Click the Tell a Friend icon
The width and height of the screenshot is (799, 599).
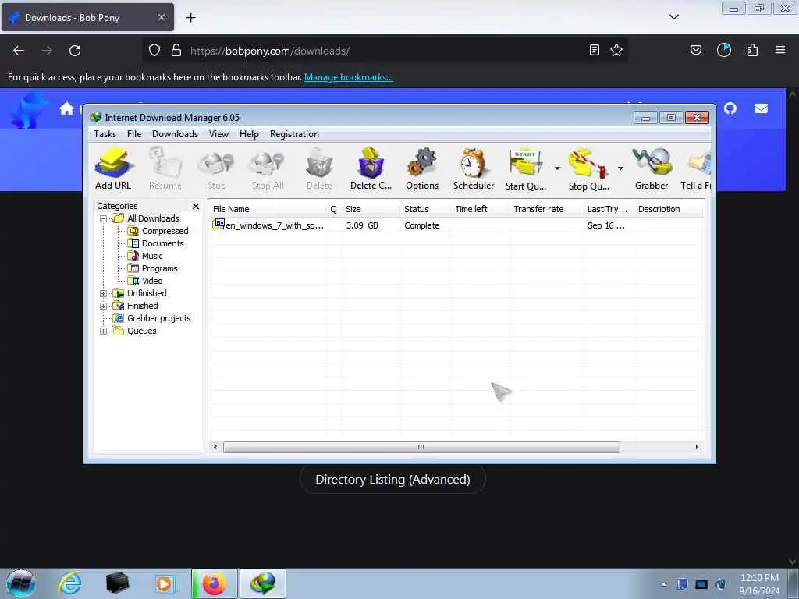(696, 168)
